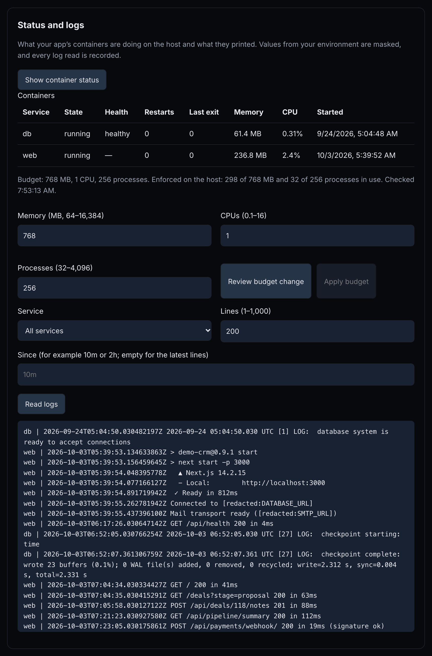Click the 236.8 MB memory value

point(250,156)
